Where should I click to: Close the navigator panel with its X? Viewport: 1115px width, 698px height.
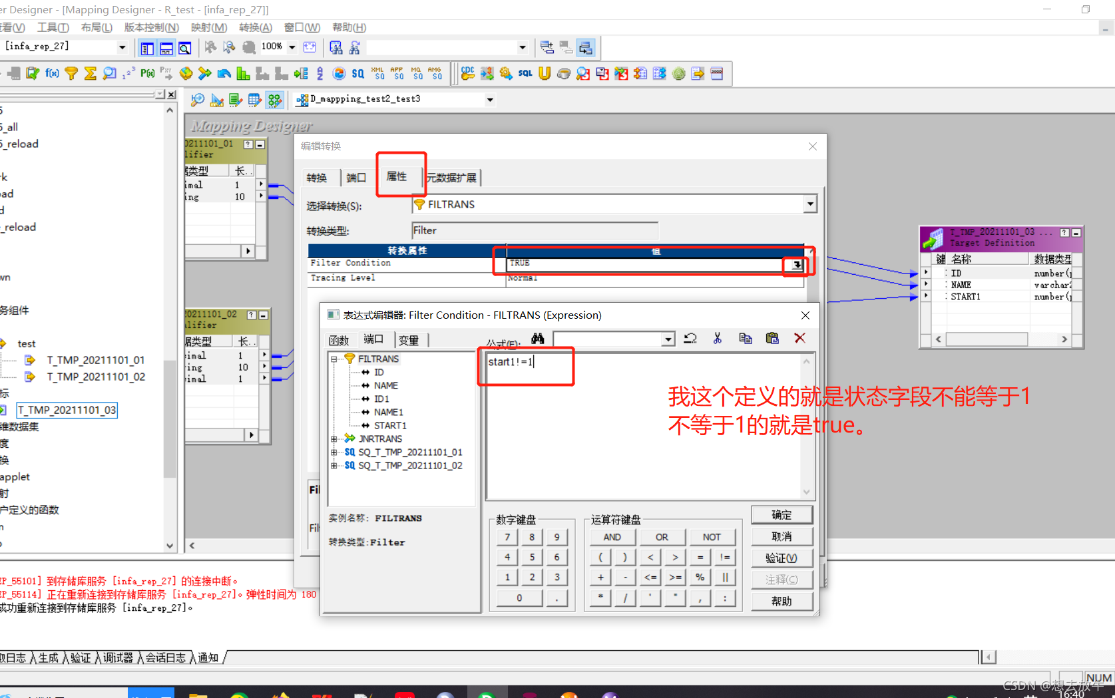coord(171,94)
